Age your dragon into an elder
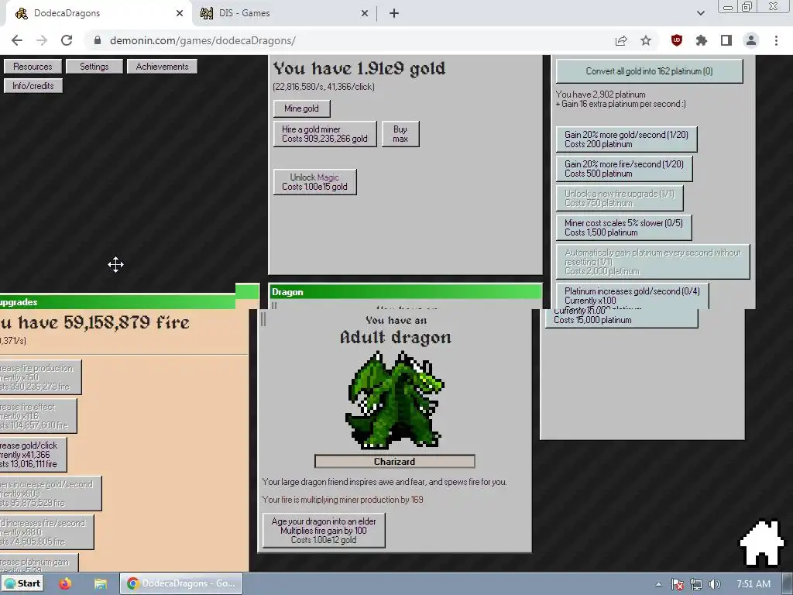This screenshot has width=793, height=595. (324, 530)
